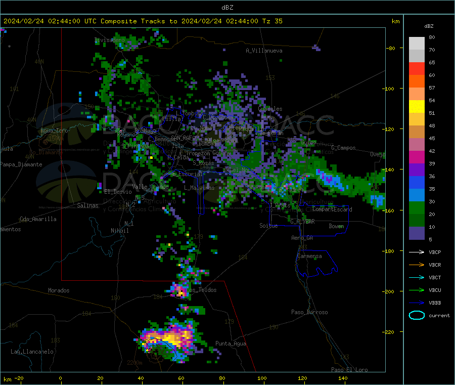Screen dimensions: 455x385
Task: Click the L_Malvinas map label
Action: point(199,188)
